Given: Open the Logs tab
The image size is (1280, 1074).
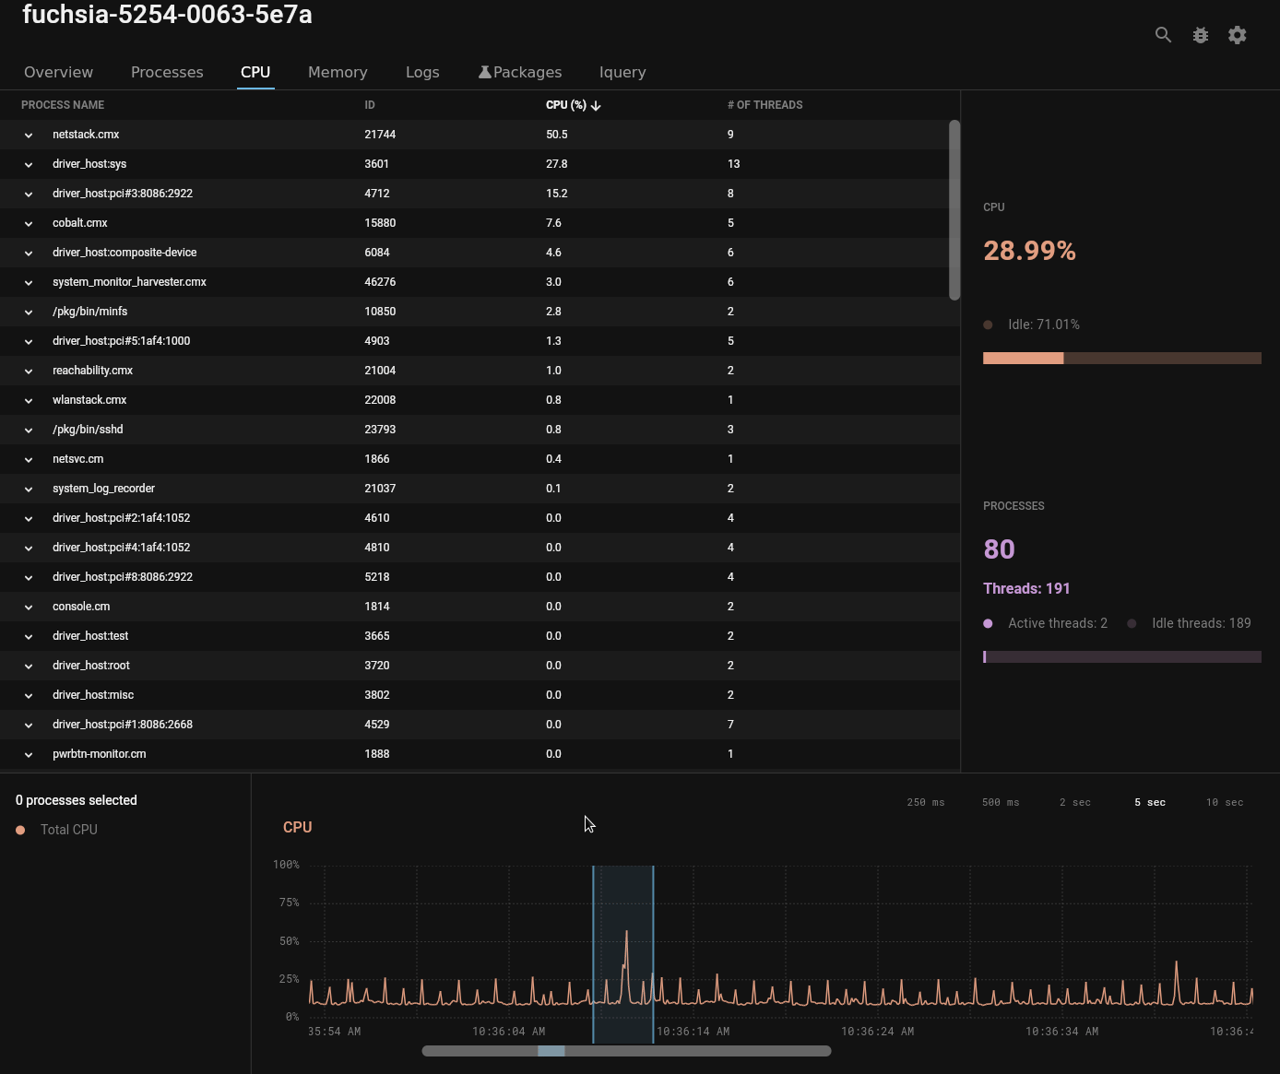Looking at the screenshot, I should click(422, 72).
